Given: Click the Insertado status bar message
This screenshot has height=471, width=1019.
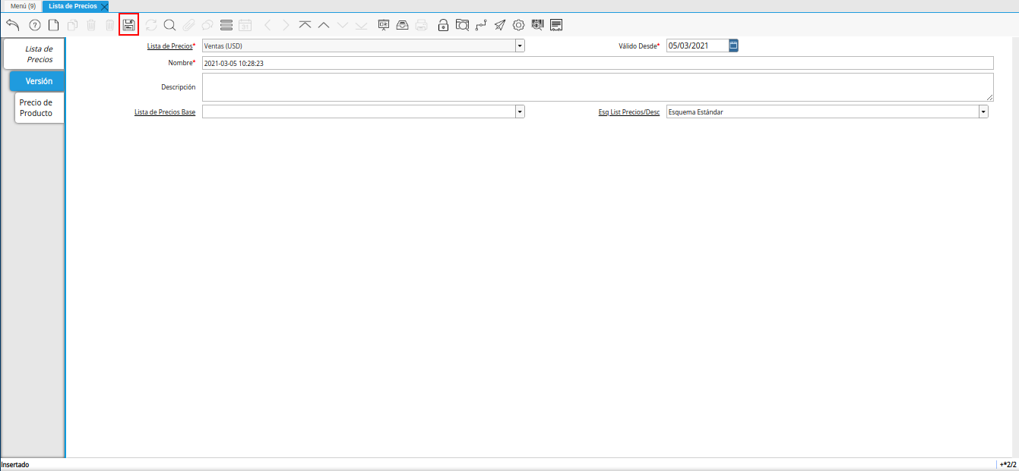Looking at the screenshot, I should point(14,464).
